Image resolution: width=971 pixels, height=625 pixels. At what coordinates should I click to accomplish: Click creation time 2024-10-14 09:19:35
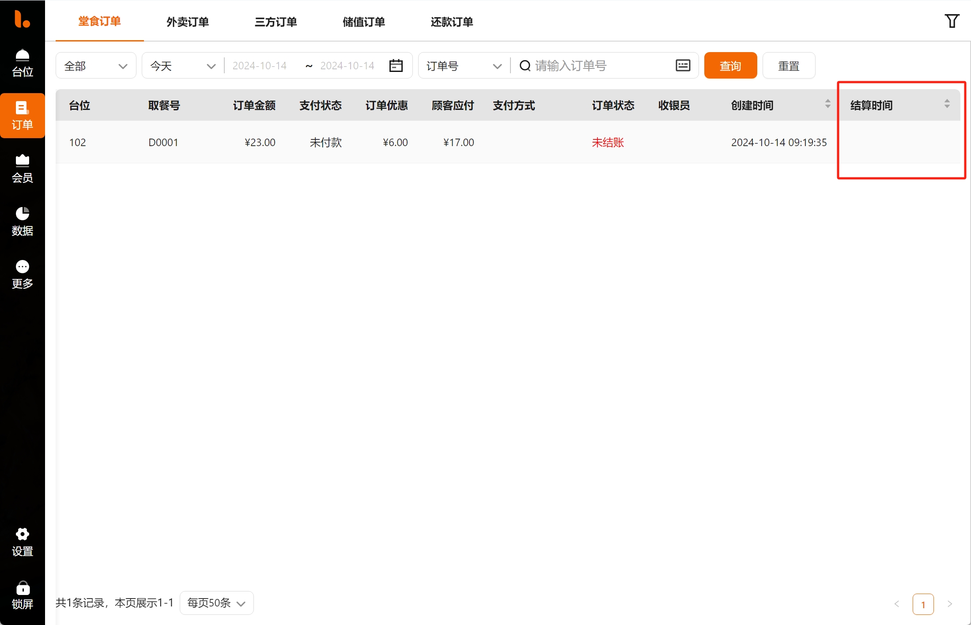779,142
